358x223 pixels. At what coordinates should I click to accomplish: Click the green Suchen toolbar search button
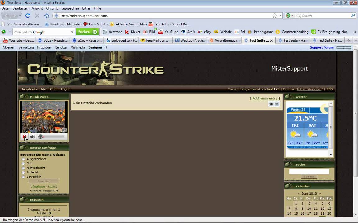click(x=87, y=32)
